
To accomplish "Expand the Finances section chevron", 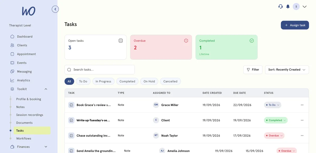I will pyautogui.click(x=46, y=147).
